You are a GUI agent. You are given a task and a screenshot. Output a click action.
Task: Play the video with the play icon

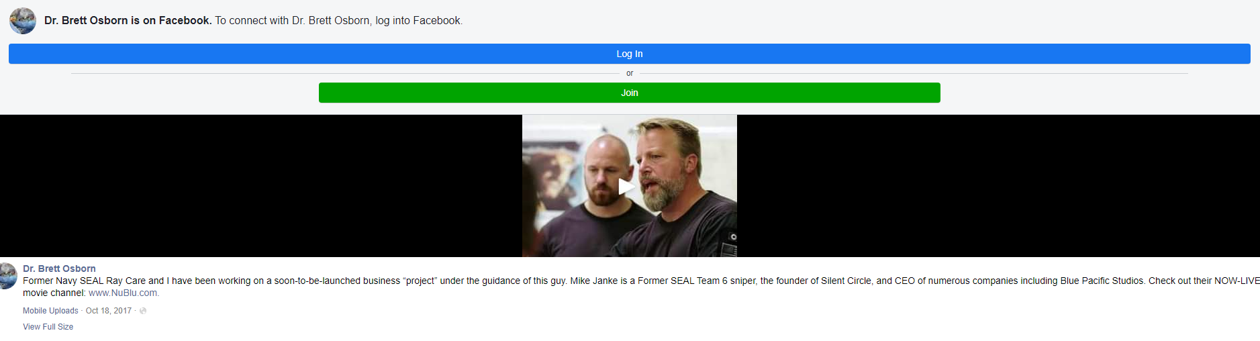pyautogui.click(x=626, y=187)
